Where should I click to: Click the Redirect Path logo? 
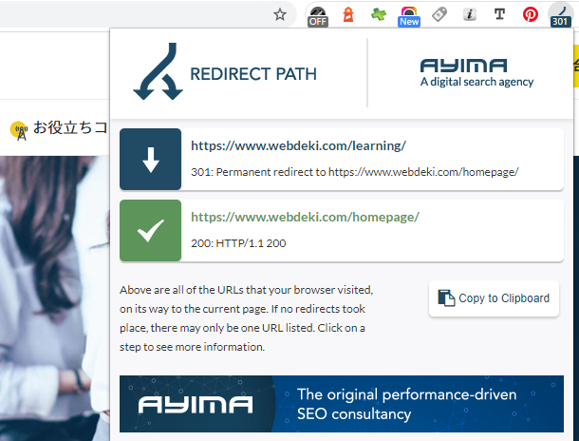[158, 71]
